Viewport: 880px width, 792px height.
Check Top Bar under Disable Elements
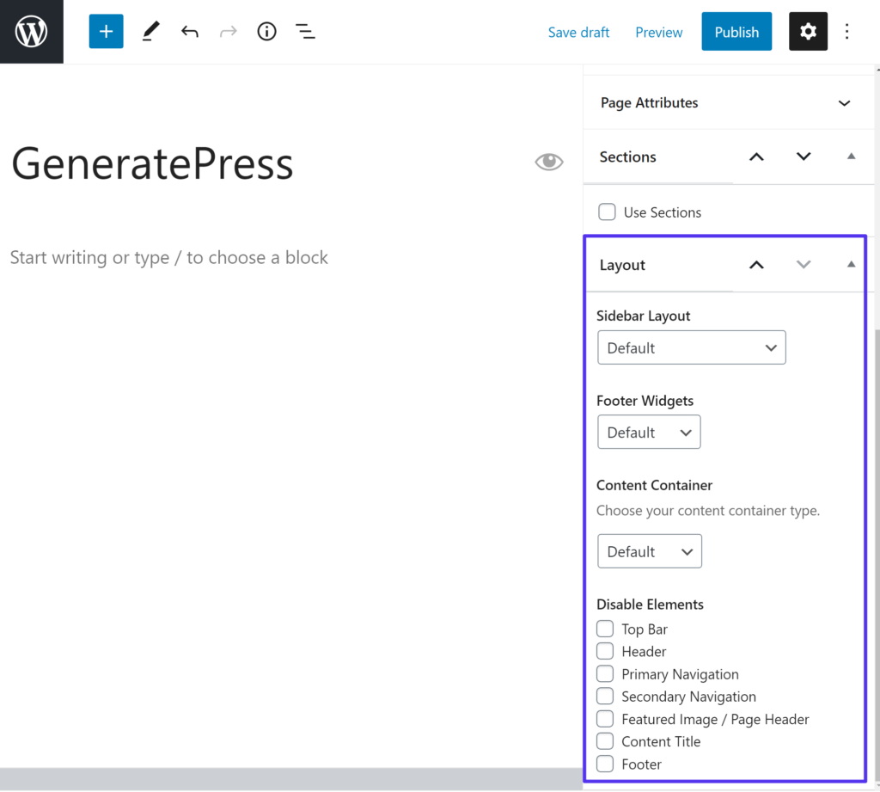click(604, 629)
